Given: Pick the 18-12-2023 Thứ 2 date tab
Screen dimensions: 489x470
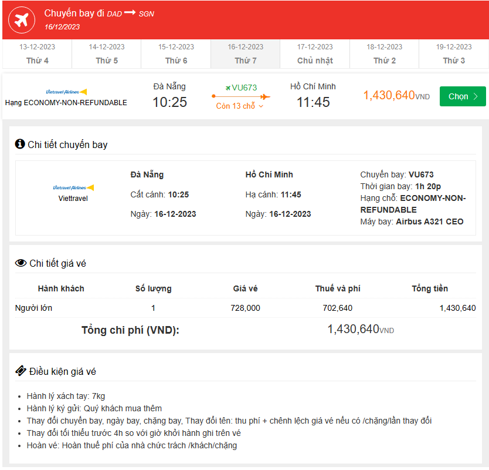Looking at the screenshot, I should (x=384, y=54).
